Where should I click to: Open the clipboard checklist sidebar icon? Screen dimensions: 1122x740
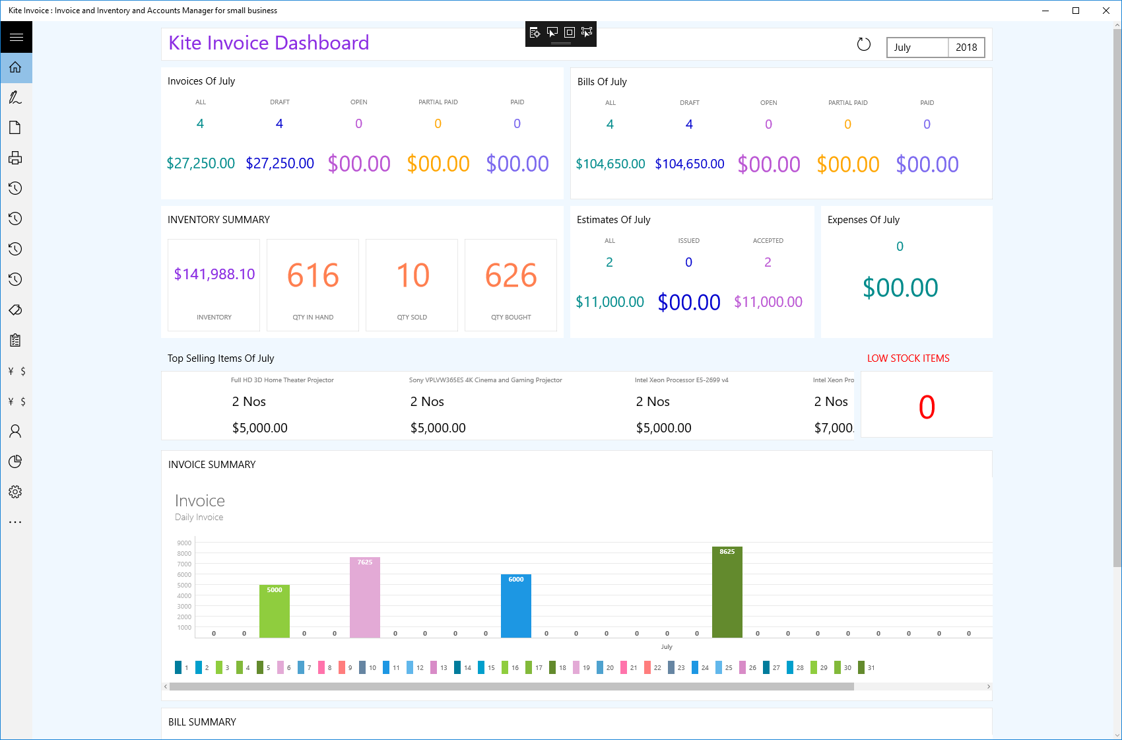click(16, 341)
